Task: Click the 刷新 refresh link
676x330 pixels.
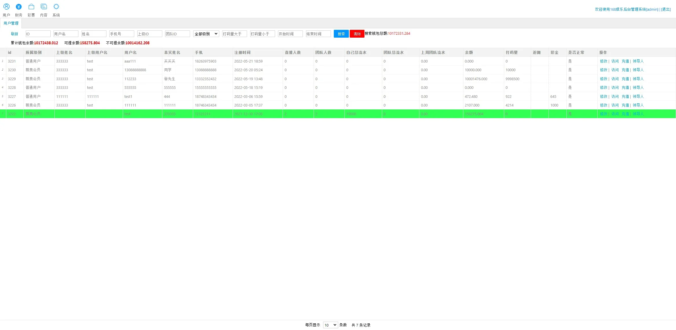Action: (x=14, y=34)
